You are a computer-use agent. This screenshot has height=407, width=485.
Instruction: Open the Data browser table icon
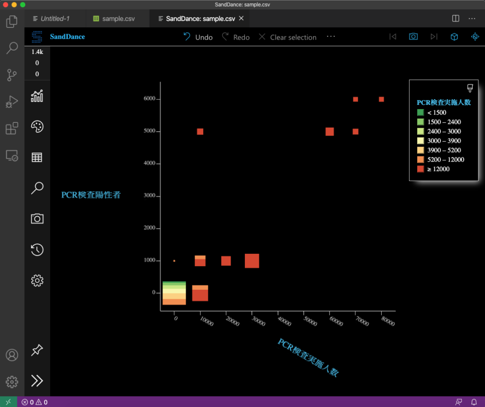[37, 157]
